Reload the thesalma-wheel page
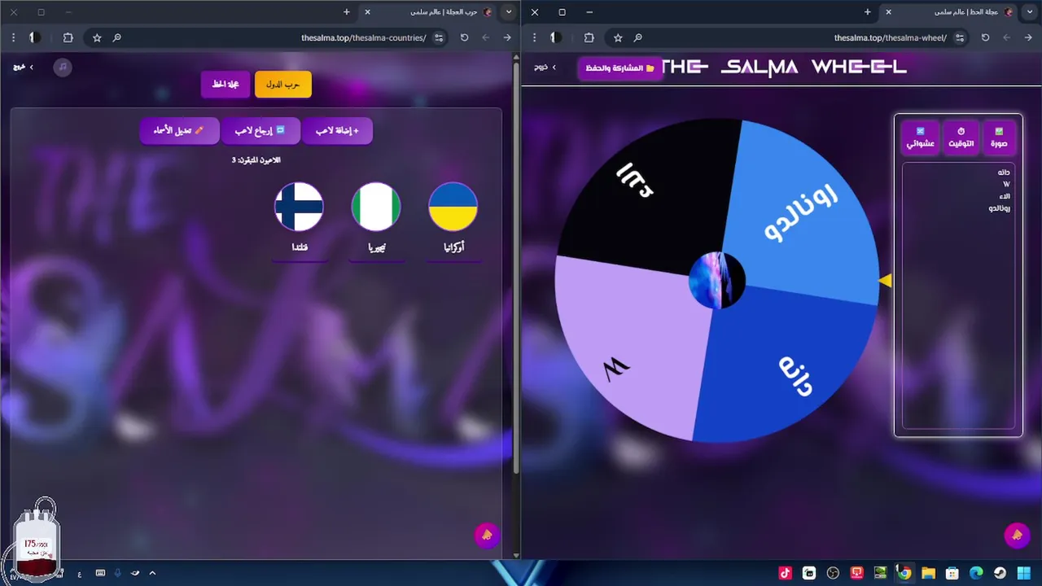The height and width of the screenshot is (586, 1042). pos(985,37)
